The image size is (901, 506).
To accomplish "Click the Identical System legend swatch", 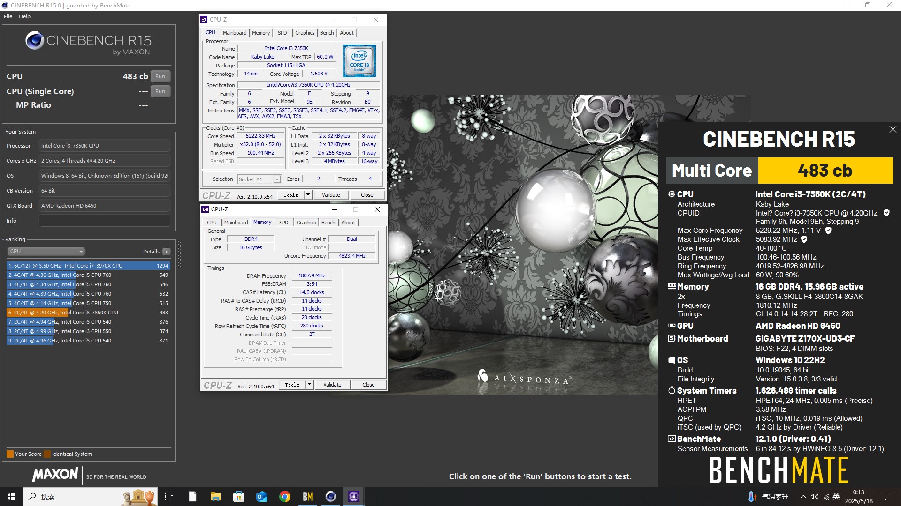I will 47,454.
